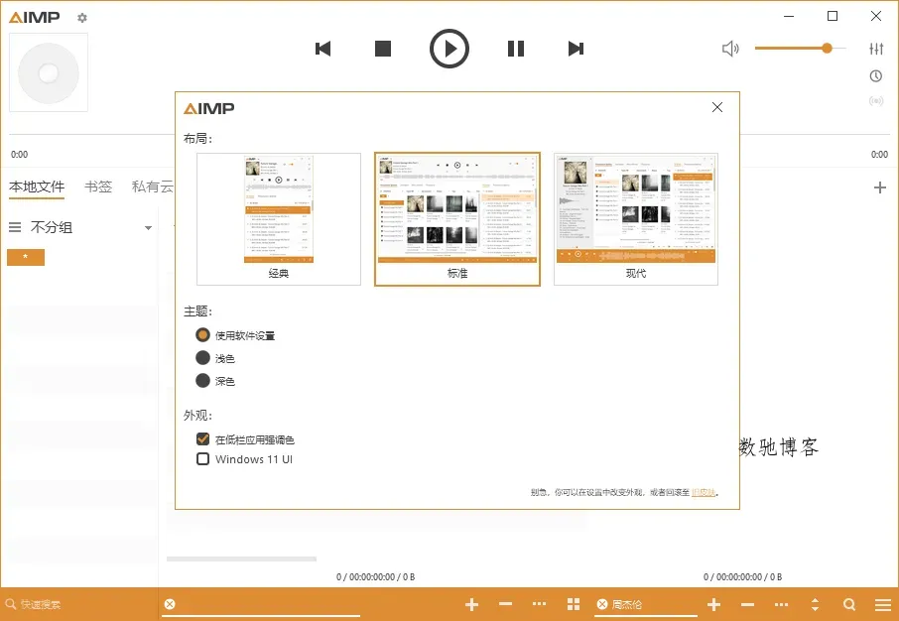Screen dimensions: 899x621
Task: Click the minus icon beside sort arrows
Action: (747, 604)
